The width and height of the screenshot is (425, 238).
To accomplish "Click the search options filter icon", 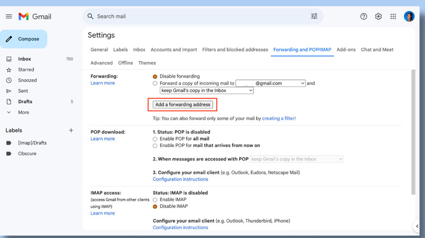I will (x=314, y=16).
